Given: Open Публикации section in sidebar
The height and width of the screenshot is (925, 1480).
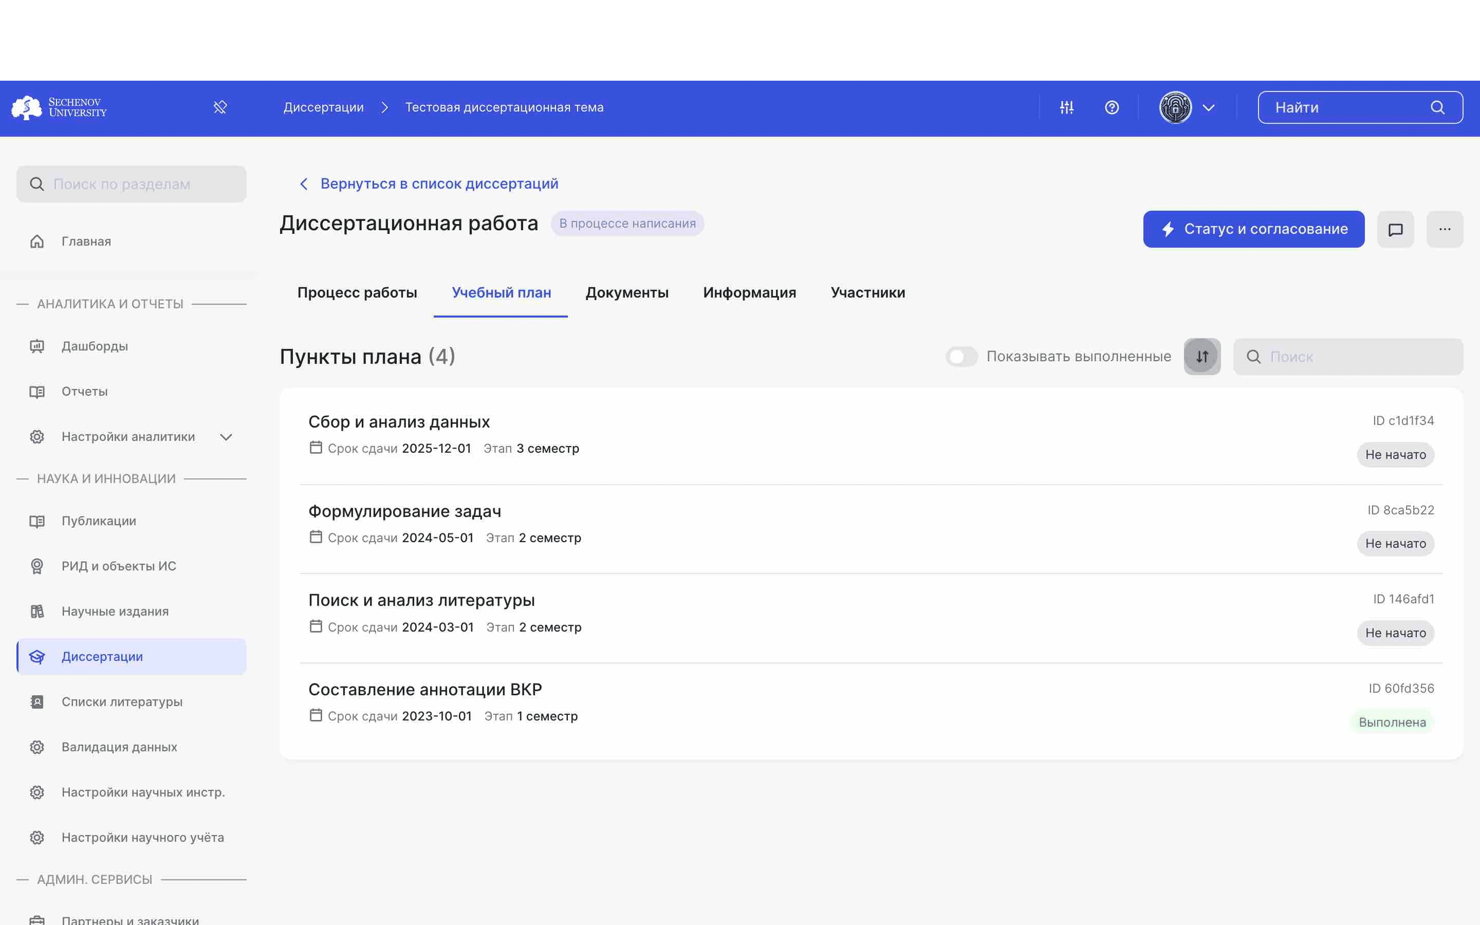Looking at the screenshot, I should pos(98,521).
